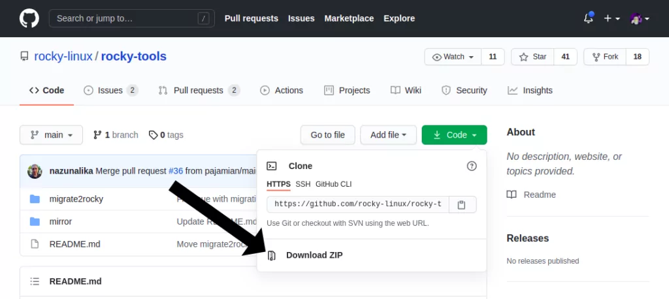
Task: Open the green Code dropdown button
Action: (x=454, y=135)
